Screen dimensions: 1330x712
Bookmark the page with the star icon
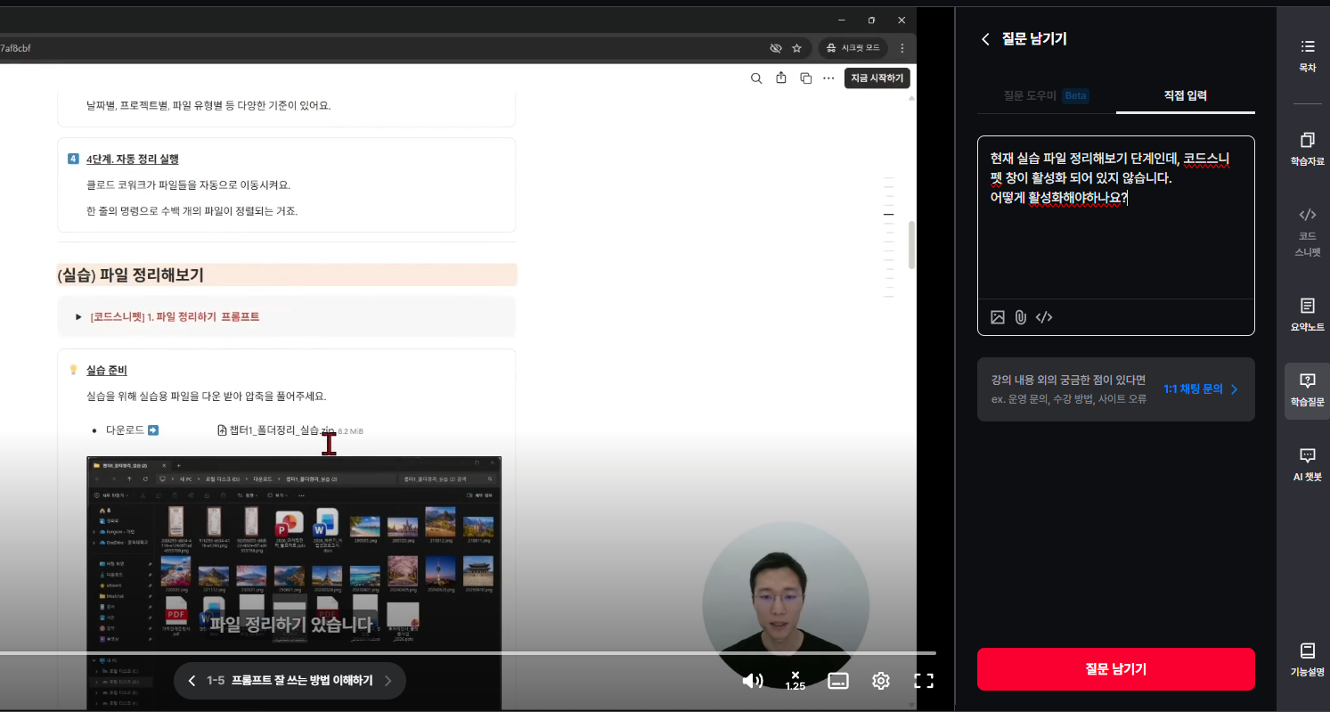point(796,48)
